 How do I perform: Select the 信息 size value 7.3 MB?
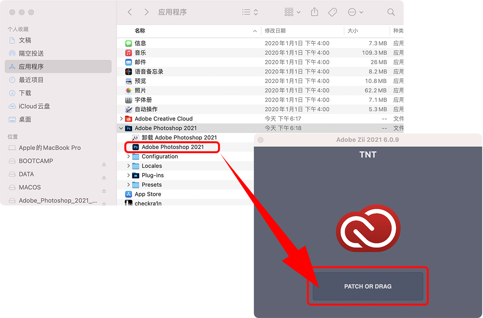378,43
